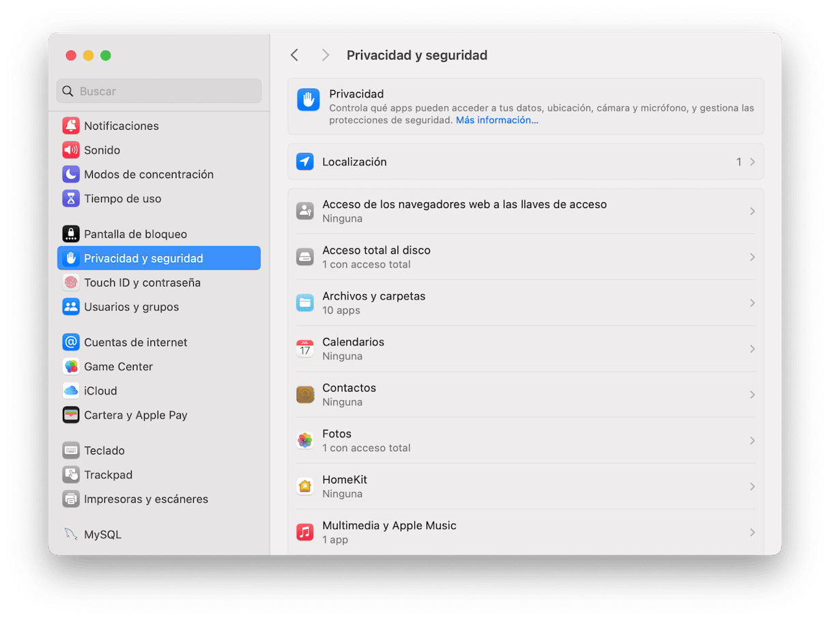
Task: Click the Pantalla de bloqueo label
Action: 135,234
